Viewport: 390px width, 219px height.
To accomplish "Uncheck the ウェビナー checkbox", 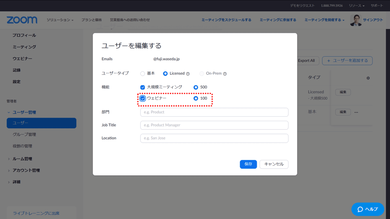I will [x=142, y=98].
